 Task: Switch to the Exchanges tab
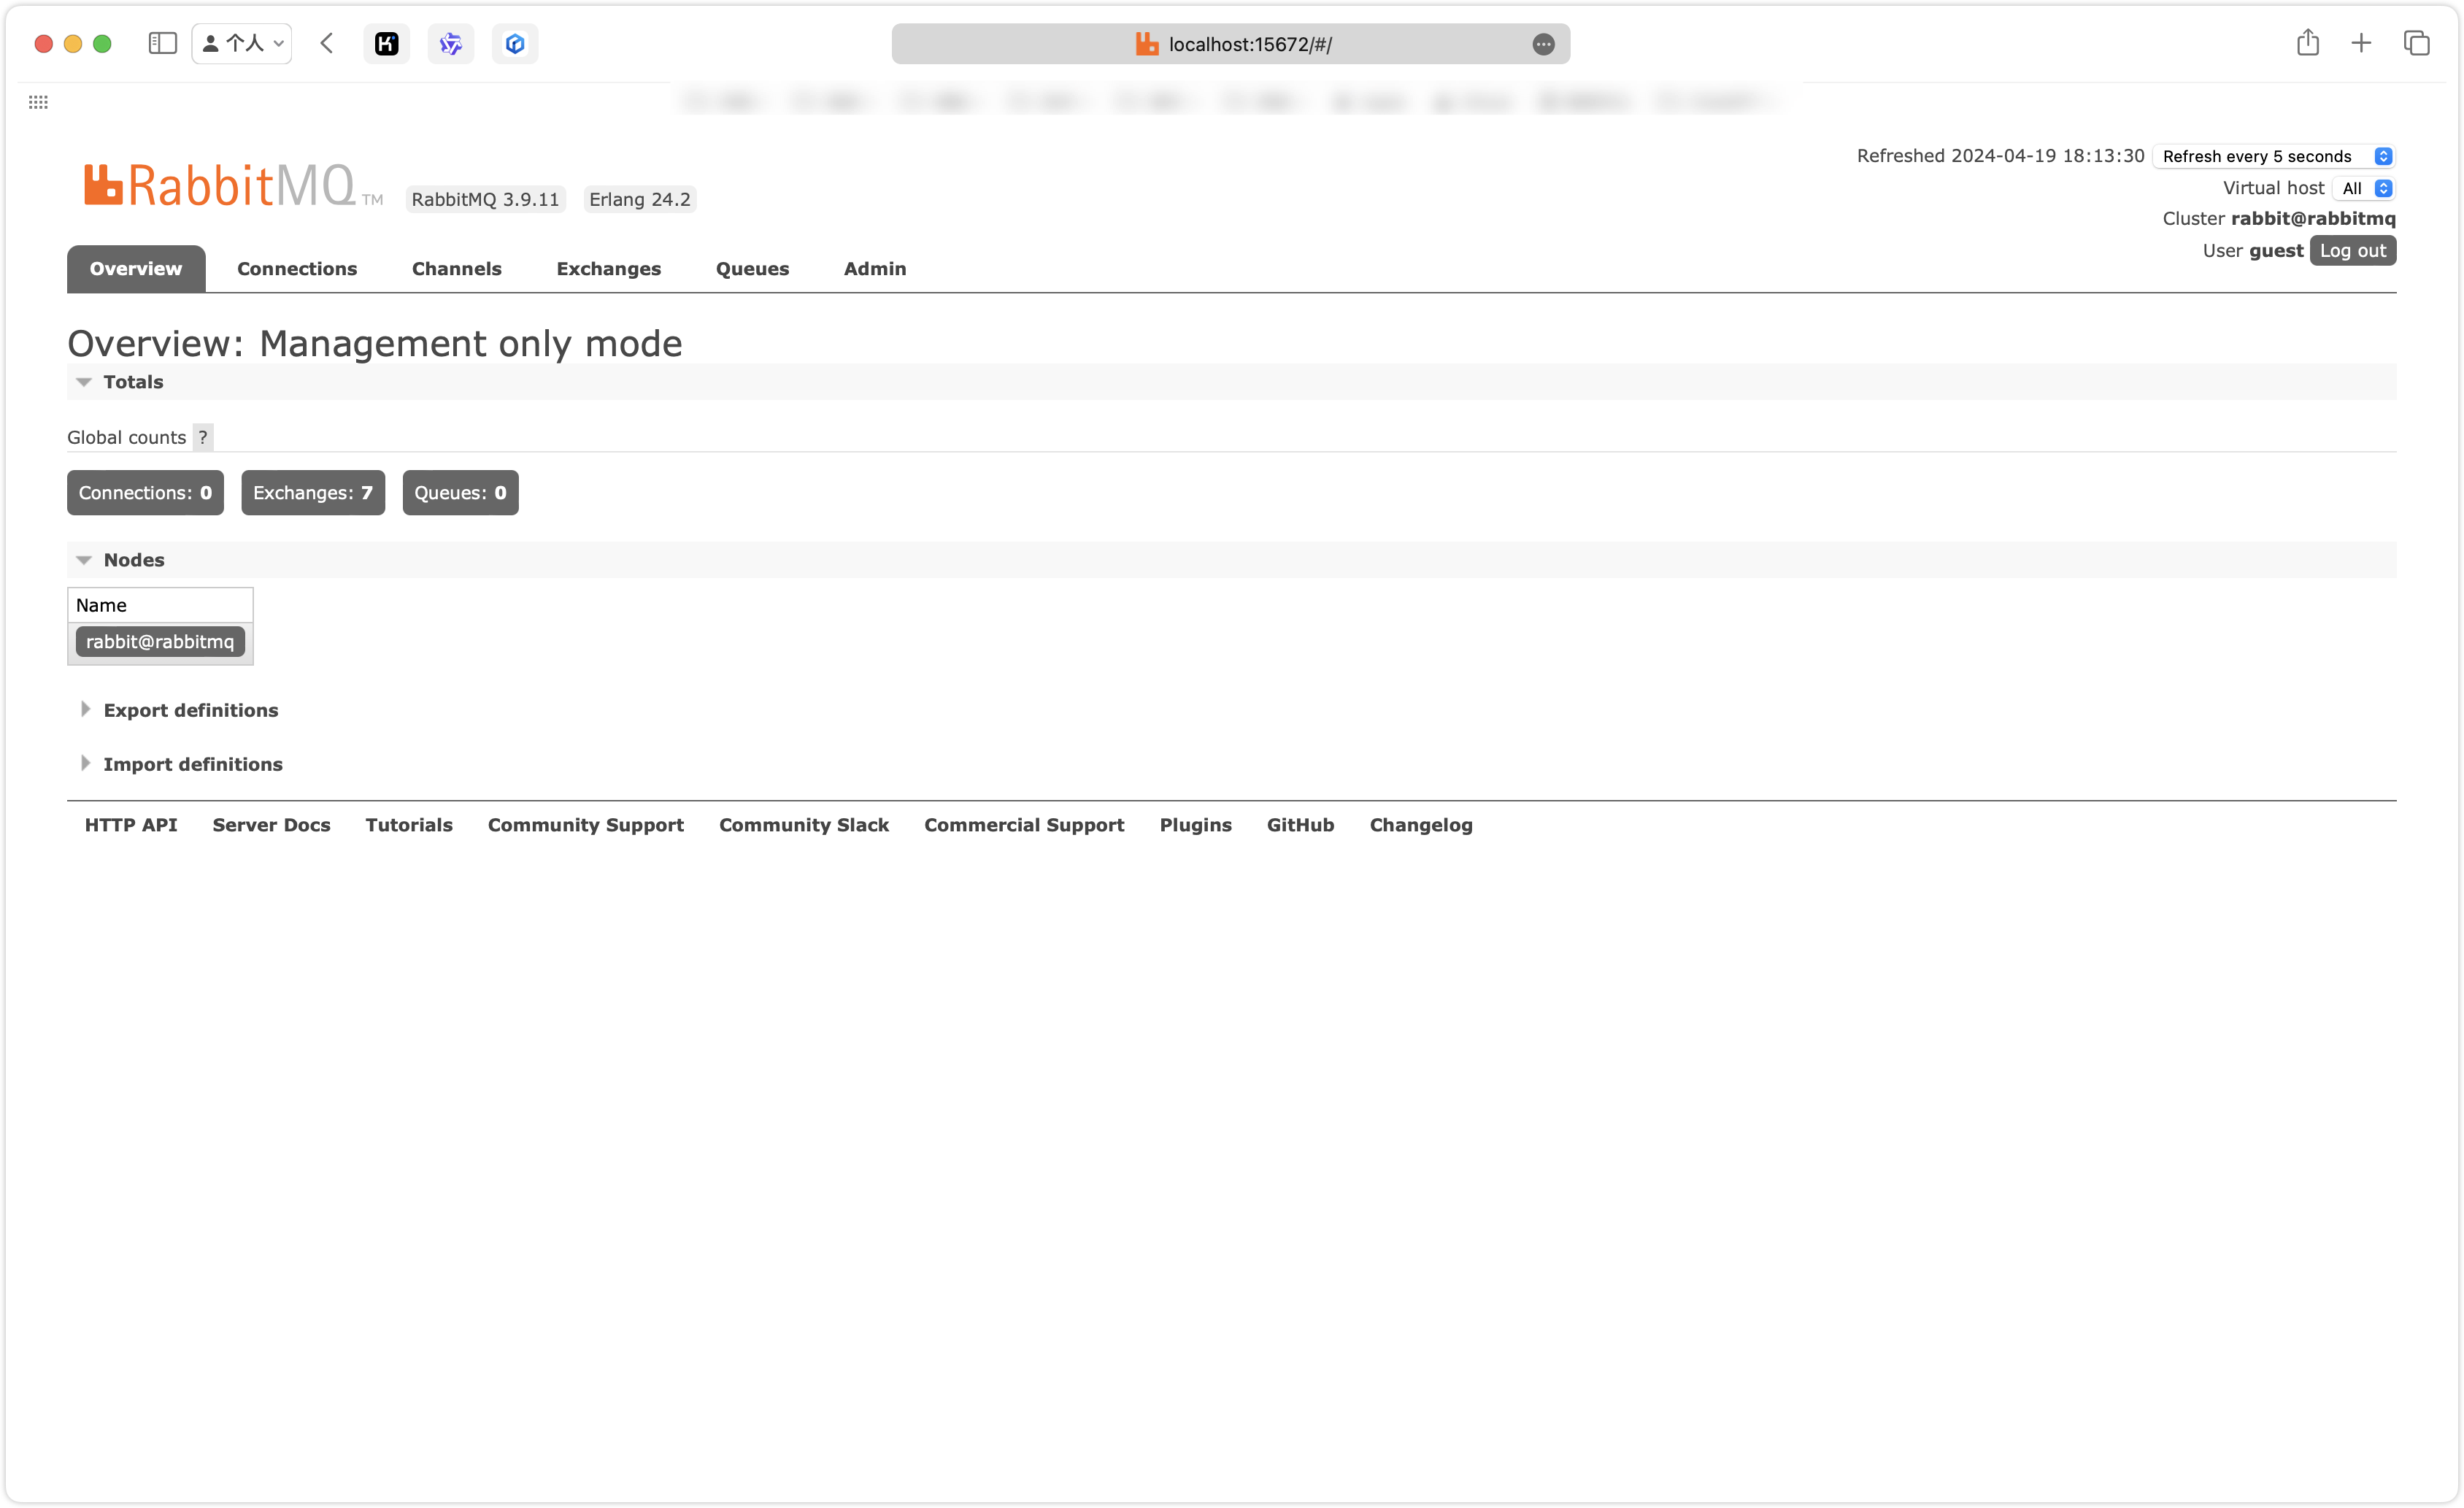[x=608, y=269]
